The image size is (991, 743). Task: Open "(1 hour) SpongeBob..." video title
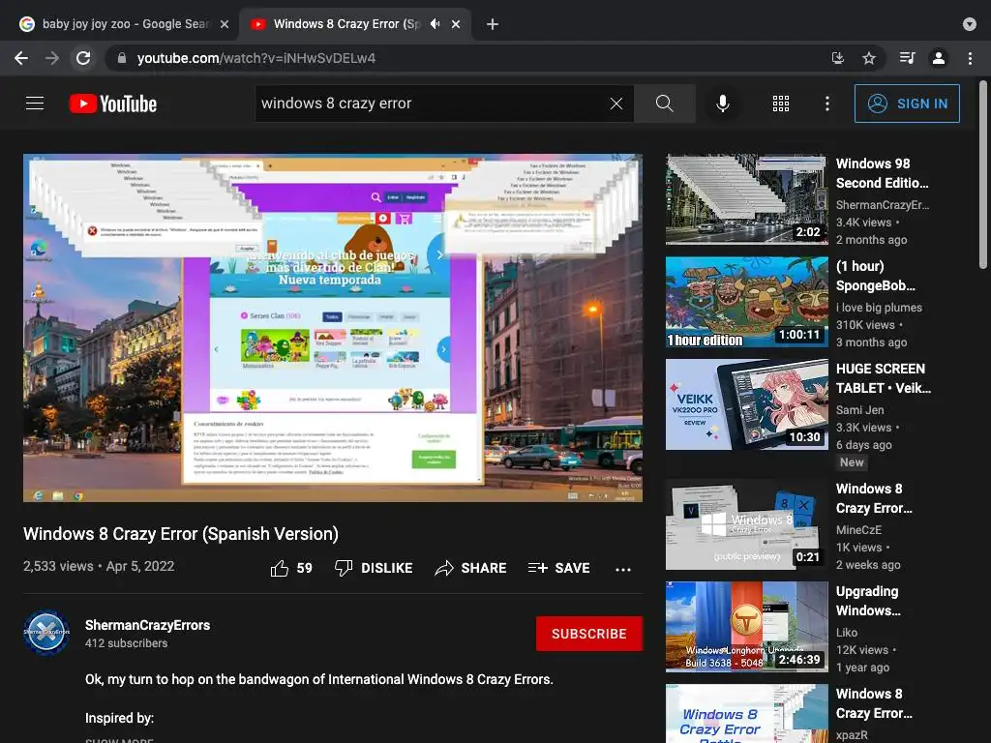875,276
